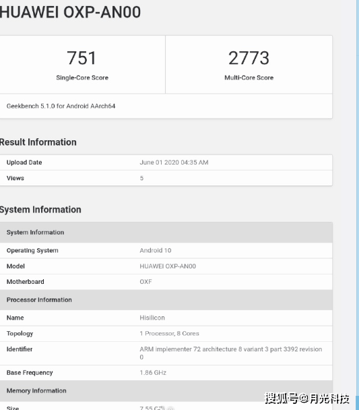Click the Geekbench 5.1.0 for Android AArch64 text
Viewport: 359px width, 410px height.
pos(61,106)
